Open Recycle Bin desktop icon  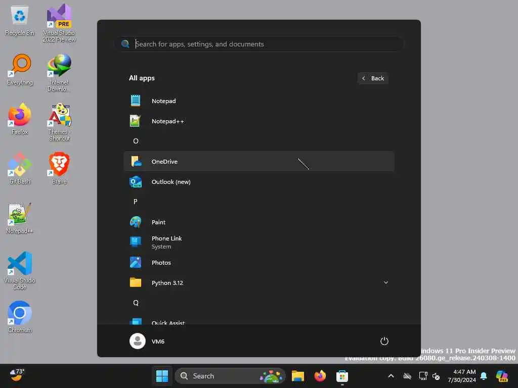pyautogui.click(x=20, y=21)
